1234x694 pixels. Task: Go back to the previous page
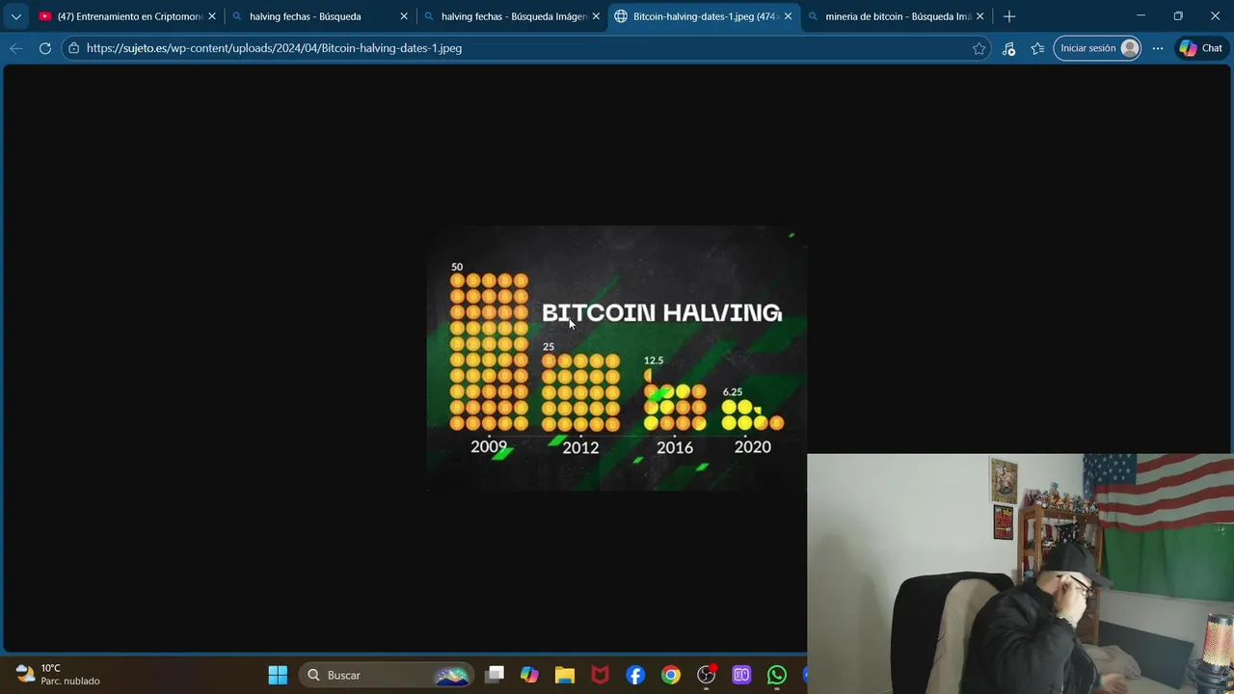(x=16, y=48)
